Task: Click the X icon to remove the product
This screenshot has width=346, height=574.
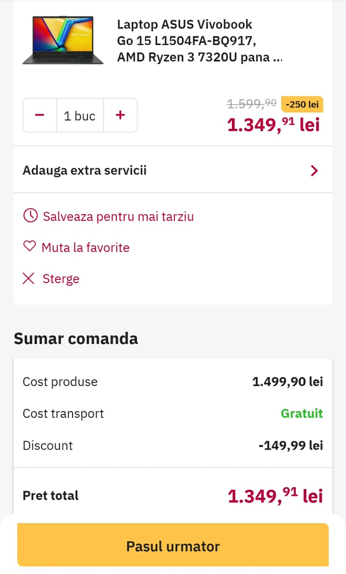Action: 29,278
